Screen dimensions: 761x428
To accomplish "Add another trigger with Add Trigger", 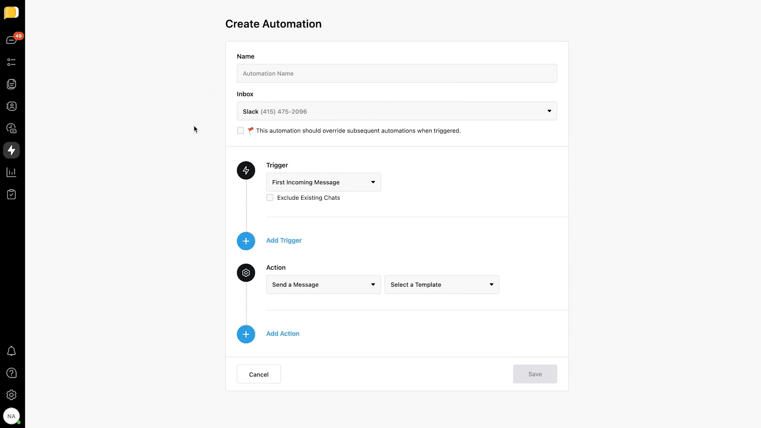I will [284, 240].
